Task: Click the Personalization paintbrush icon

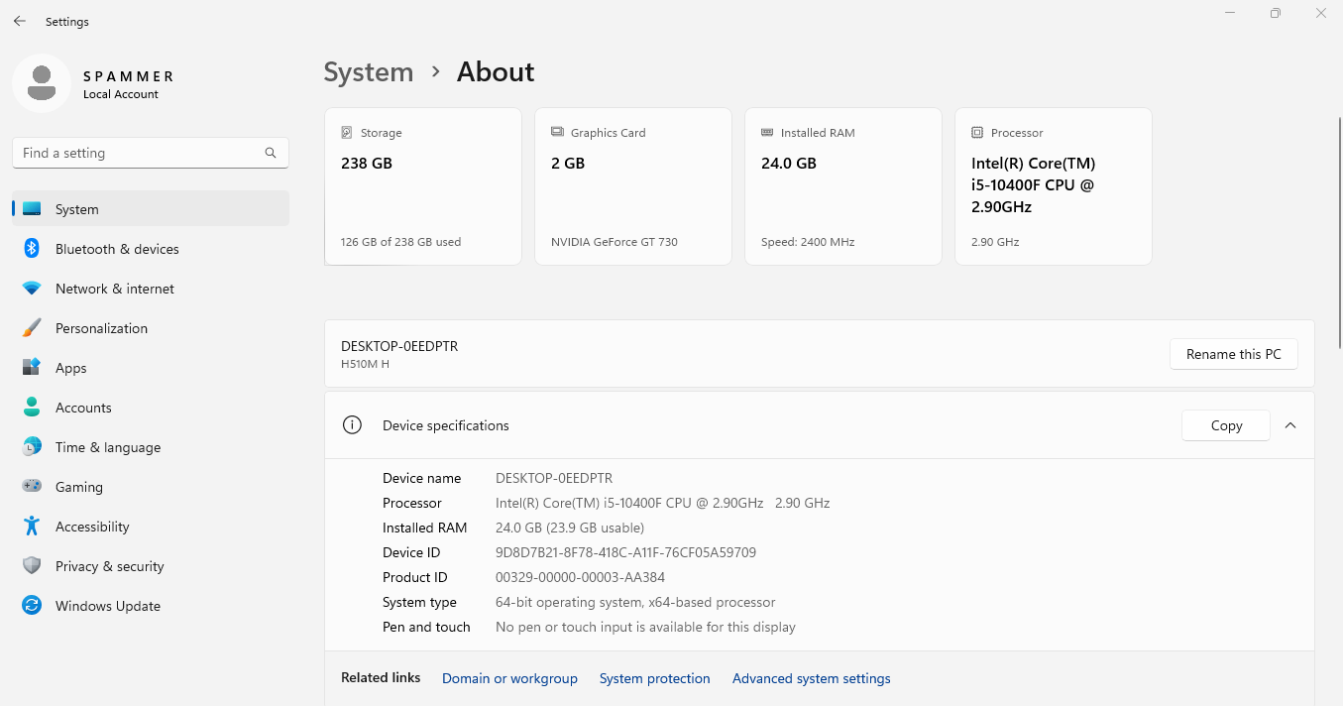Action: [x=32, y=328]
